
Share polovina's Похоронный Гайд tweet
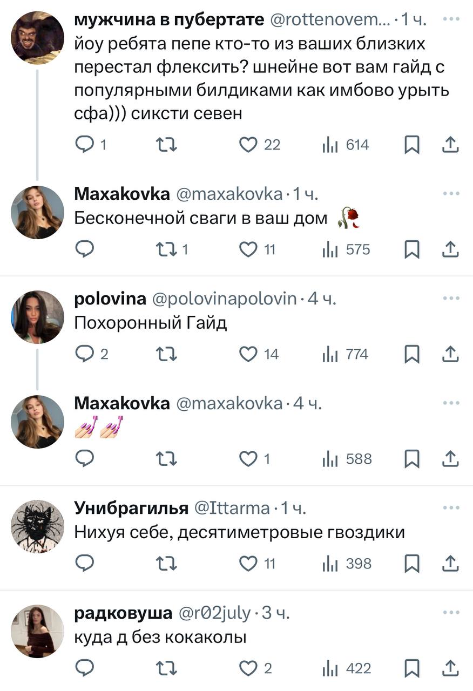[x=450, y=354]
